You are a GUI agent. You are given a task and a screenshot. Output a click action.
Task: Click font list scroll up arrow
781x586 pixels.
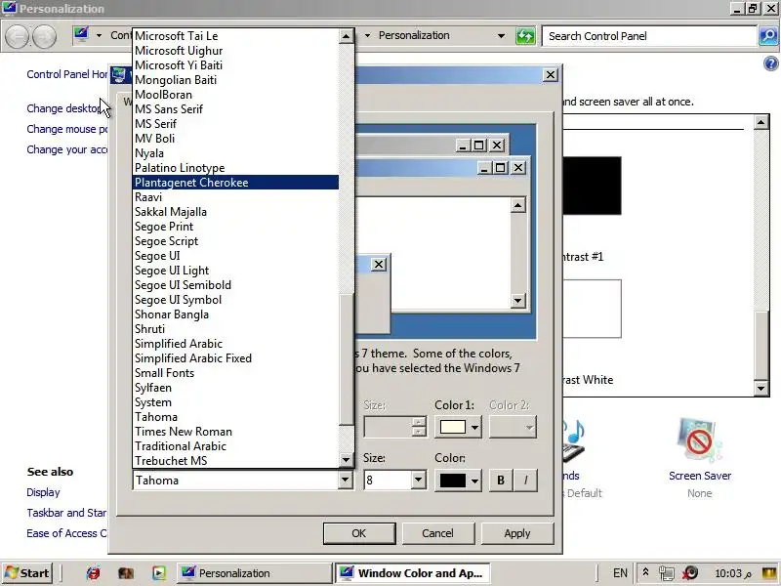point(346,36)
